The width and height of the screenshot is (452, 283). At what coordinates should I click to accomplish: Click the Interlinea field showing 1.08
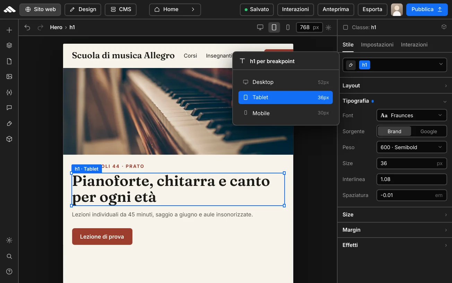(412, 179)
